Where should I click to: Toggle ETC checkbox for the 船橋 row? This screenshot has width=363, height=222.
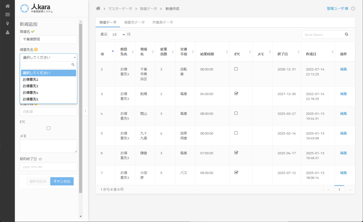(236, 93)
